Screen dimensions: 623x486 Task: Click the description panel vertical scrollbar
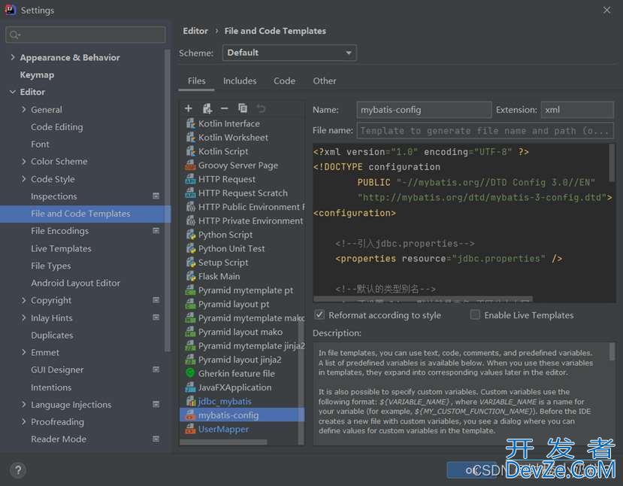(612, 351)
